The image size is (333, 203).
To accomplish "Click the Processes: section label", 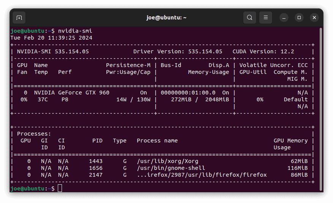I will 34,134.
